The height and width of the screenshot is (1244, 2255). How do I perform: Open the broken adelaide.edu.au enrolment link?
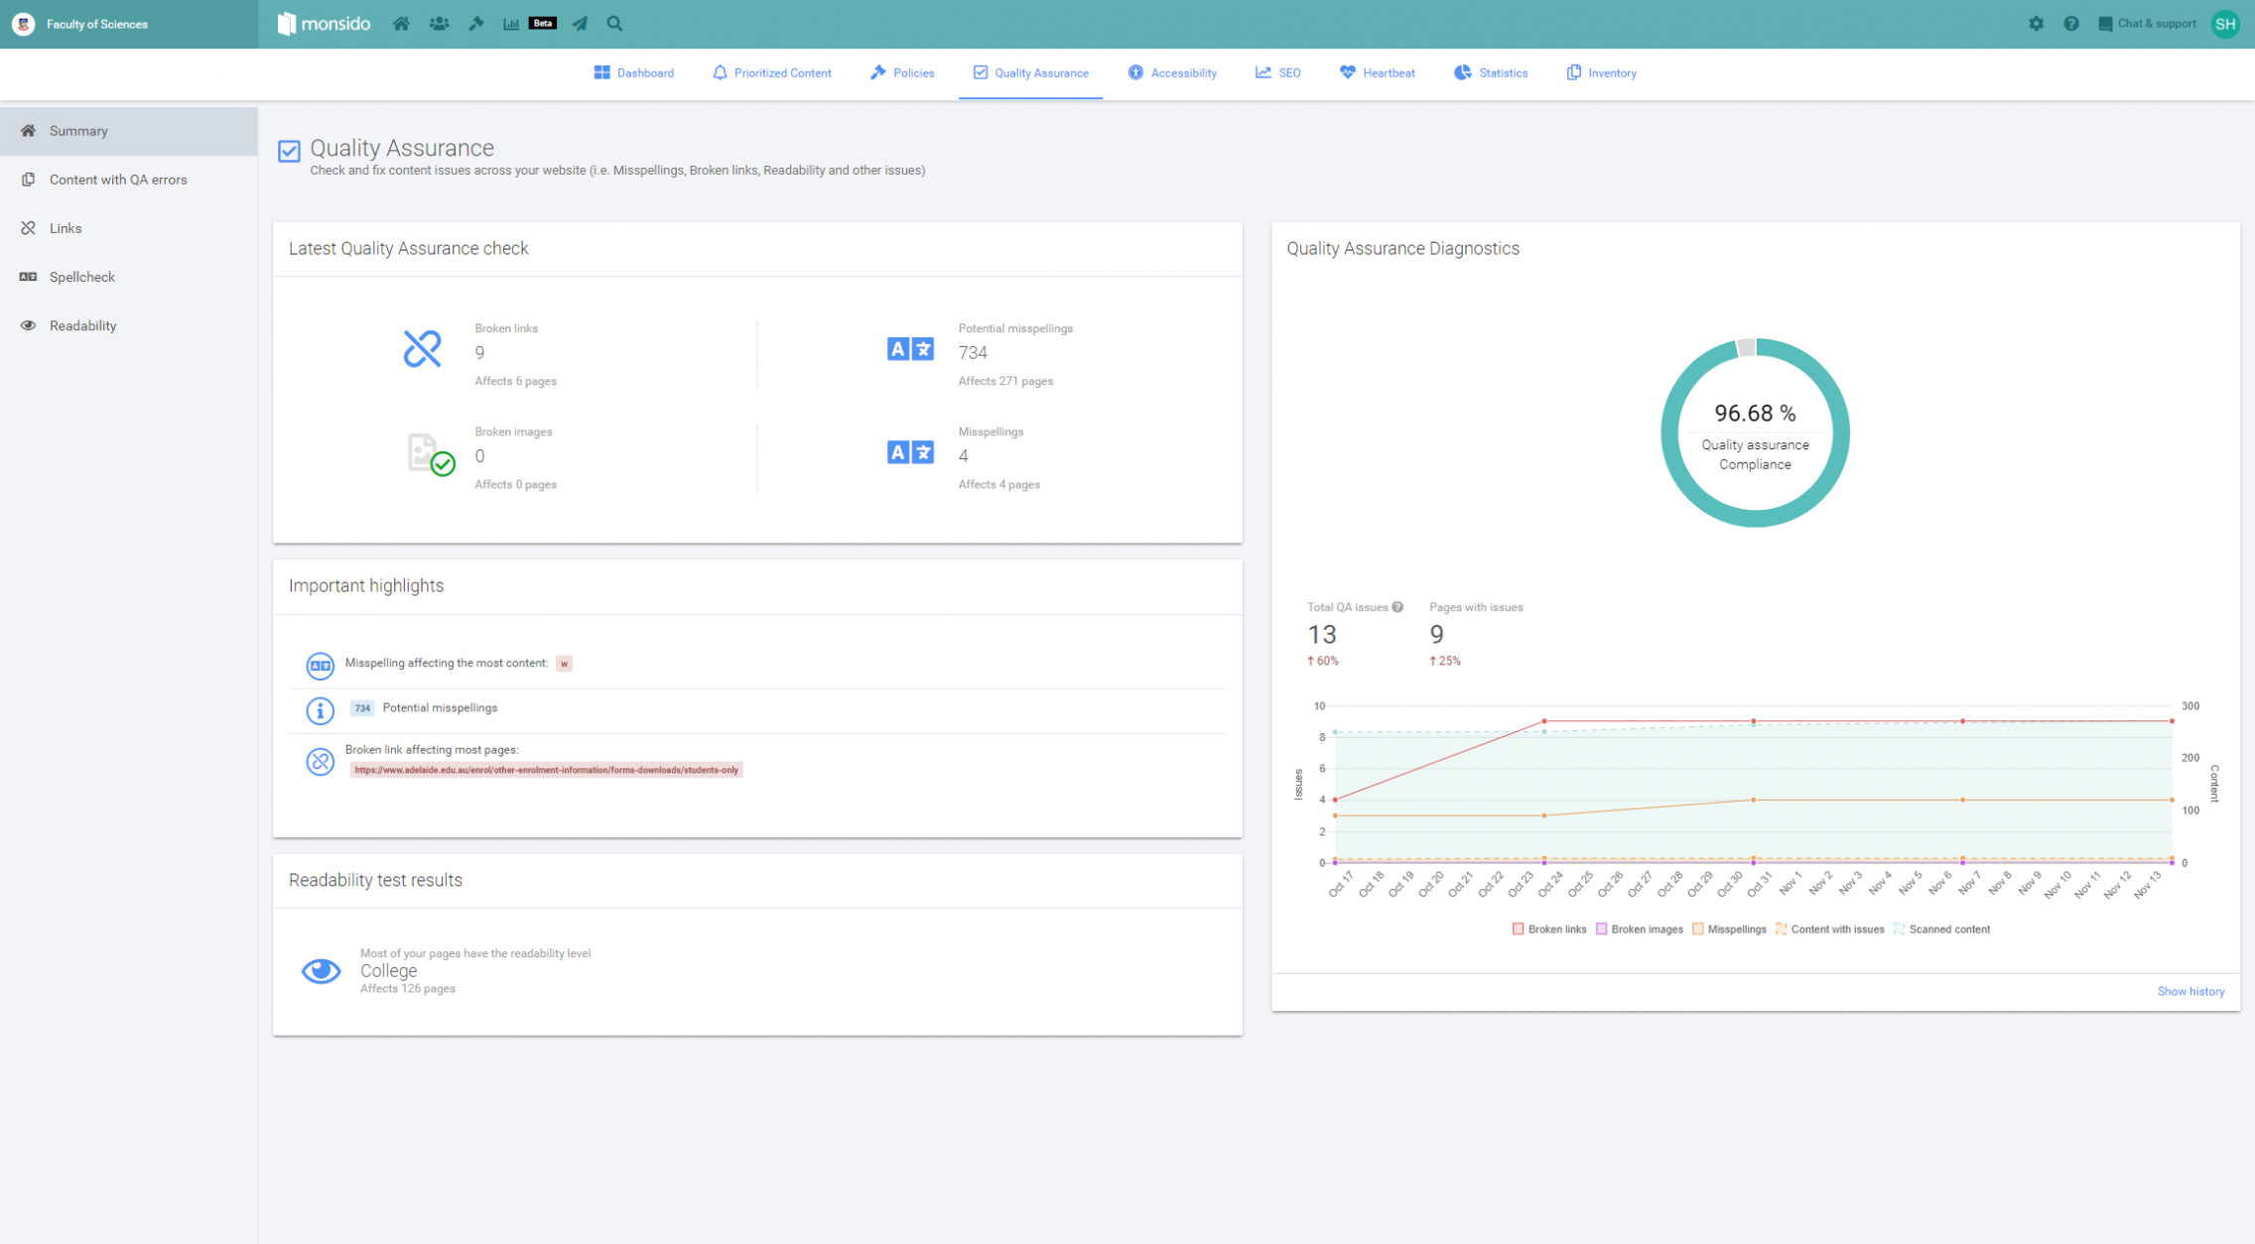(546, 770)
